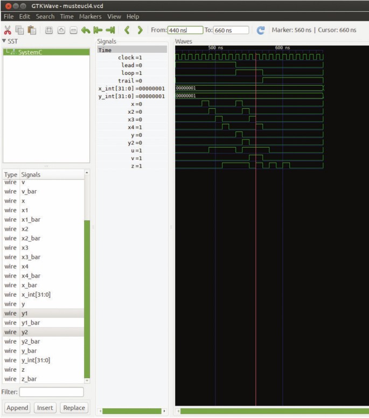
Task: Select wire x1 in signal list
Action: (44, 210)
